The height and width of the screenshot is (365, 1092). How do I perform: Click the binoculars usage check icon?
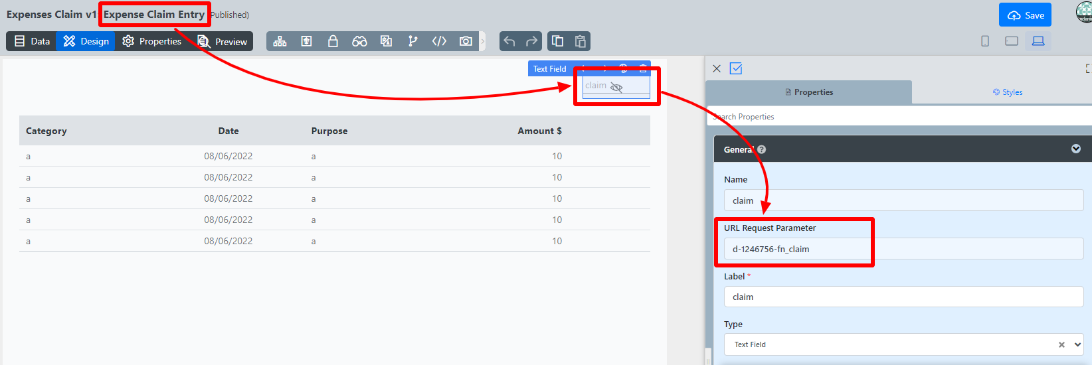coord(359,41)
